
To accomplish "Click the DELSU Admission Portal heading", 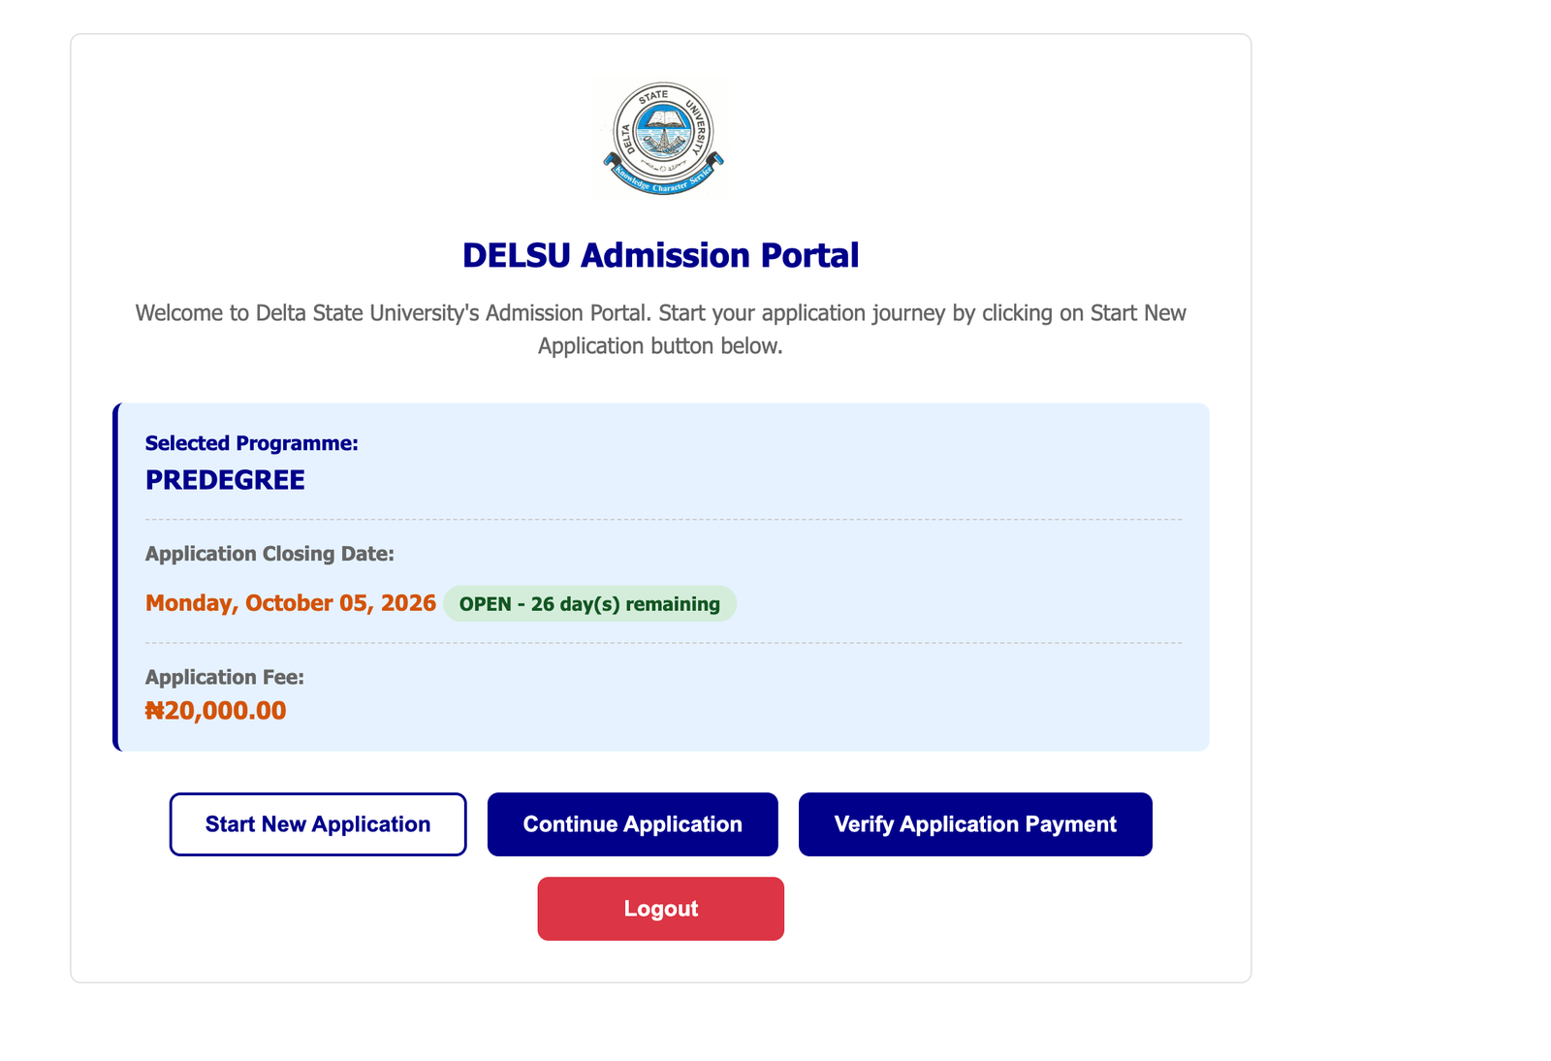I will click(x=661, y=255).
